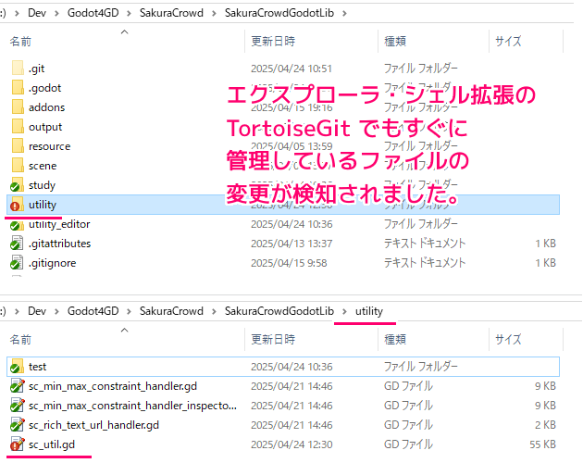Sort by 種類 column in utility window
The image size is (583, 463).
pos(395,340)
